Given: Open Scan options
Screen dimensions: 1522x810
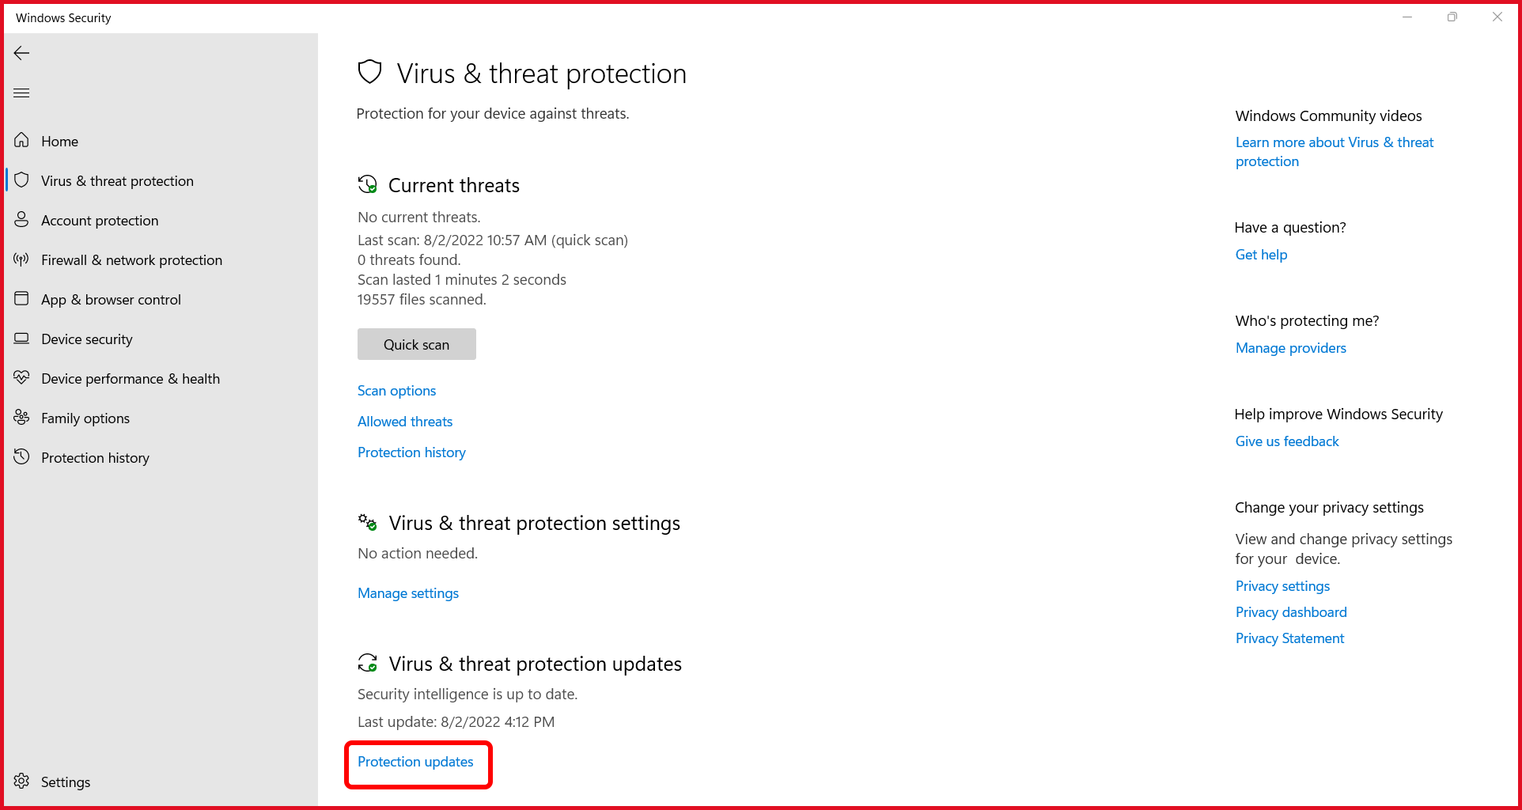Looking at the screenshot, I should 396,390.
